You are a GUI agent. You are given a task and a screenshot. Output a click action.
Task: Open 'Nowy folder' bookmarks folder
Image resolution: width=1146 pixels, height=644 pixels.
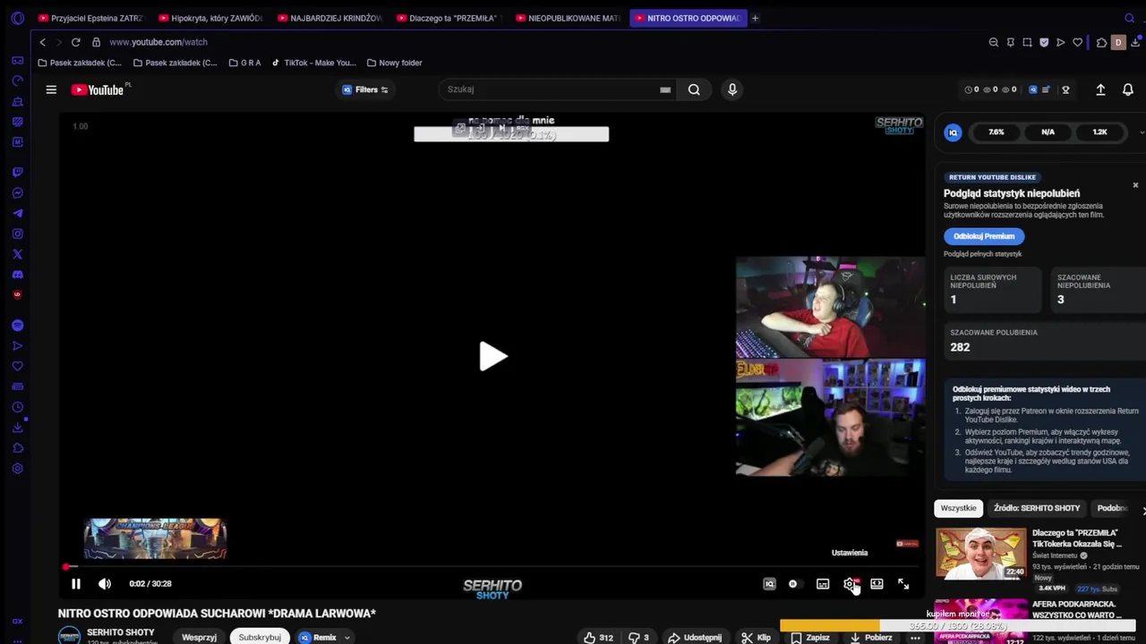pos(394,63)
